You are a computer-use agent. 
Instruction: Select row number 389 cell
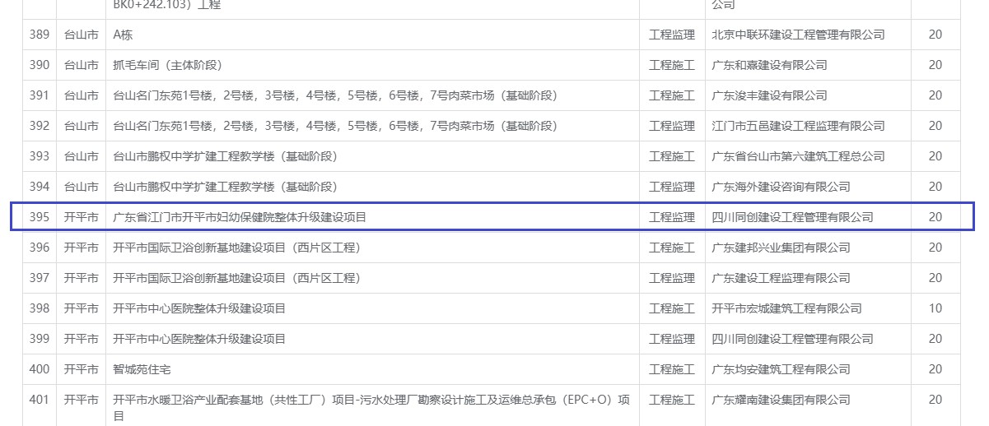pos(40,35)
